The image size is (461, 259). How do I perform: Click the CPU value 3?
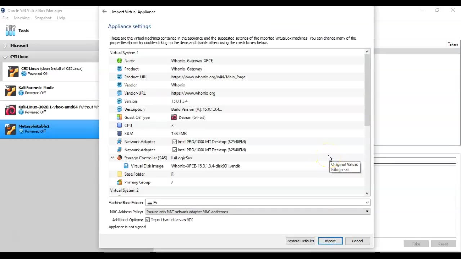click(172, 126)
